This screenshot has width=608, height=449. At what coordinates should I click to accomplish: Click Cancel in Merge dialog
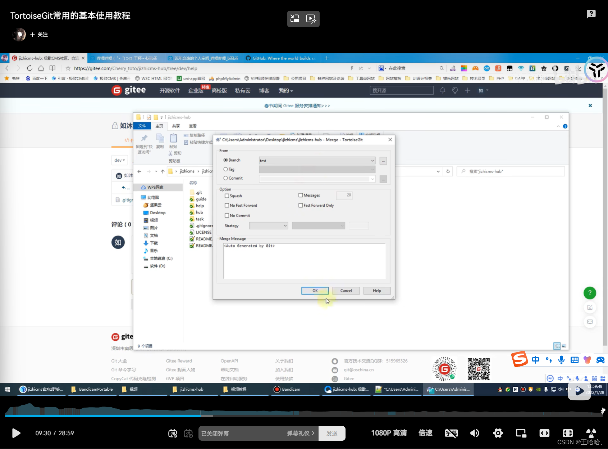[x=346, y=291]
